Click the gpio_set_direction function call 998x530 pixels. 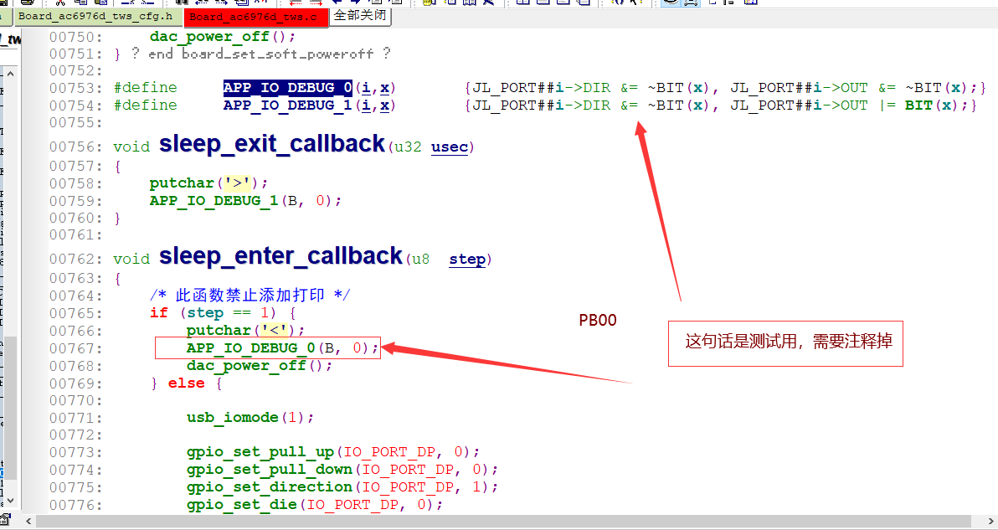(x=270, y=487)
